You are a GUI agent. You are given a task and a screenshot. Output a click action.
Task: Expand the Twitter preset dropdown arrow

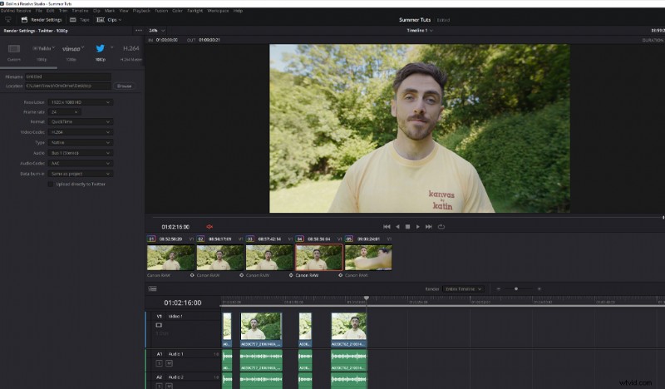pos(112,47)
